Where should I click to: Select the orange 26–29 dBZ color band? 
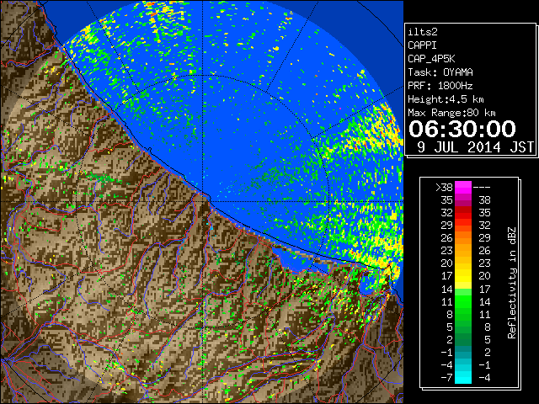463,237
